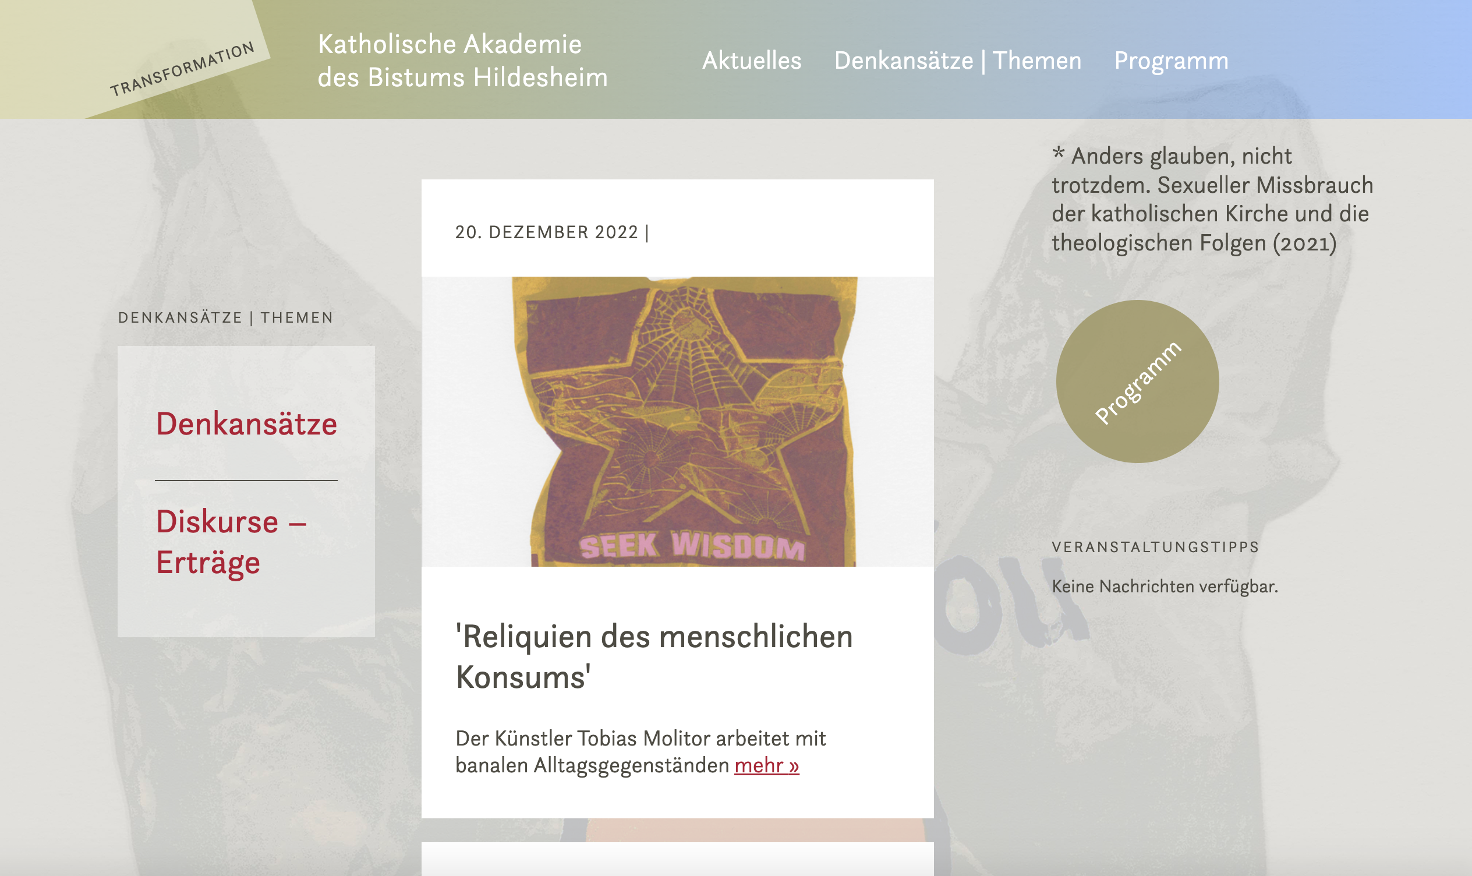Image resolution: width=1472 pixels, height=876 pixels.
Task: Click the 'Keine Nachrichten verfügbar.' notice
Action: 1165,586
